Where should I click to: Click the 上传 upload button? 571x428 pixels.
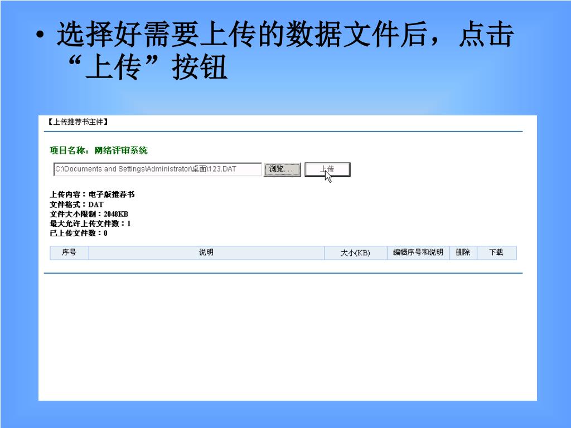click(327, 169)
